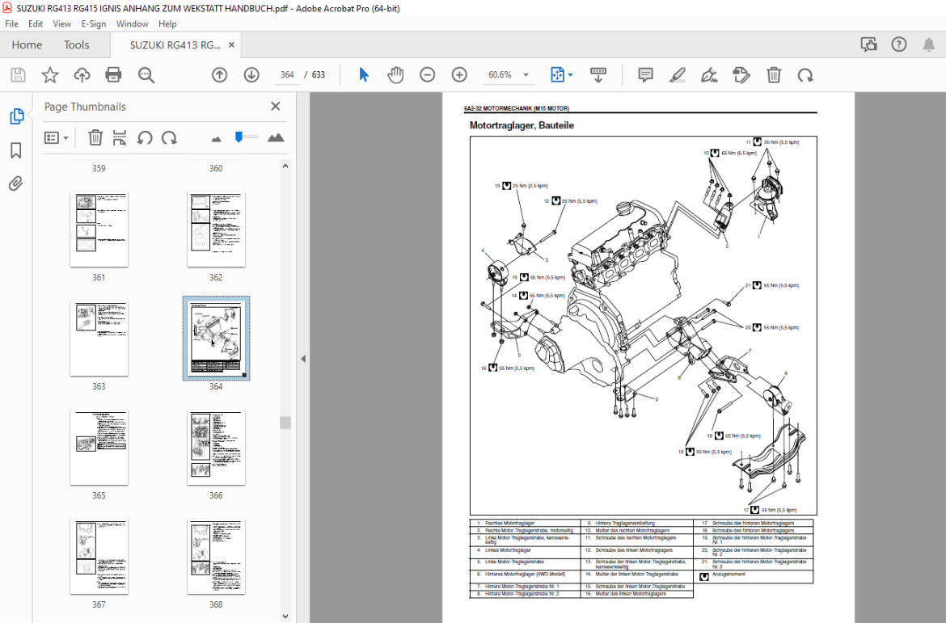Select the highlight text tool
The height and width of the screenshot is (623, 946).
point(678,75)
